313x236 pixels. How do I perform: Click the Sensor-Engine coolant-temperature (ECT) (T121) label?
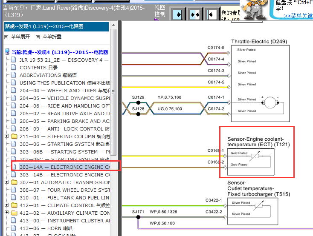pos(258,142)
